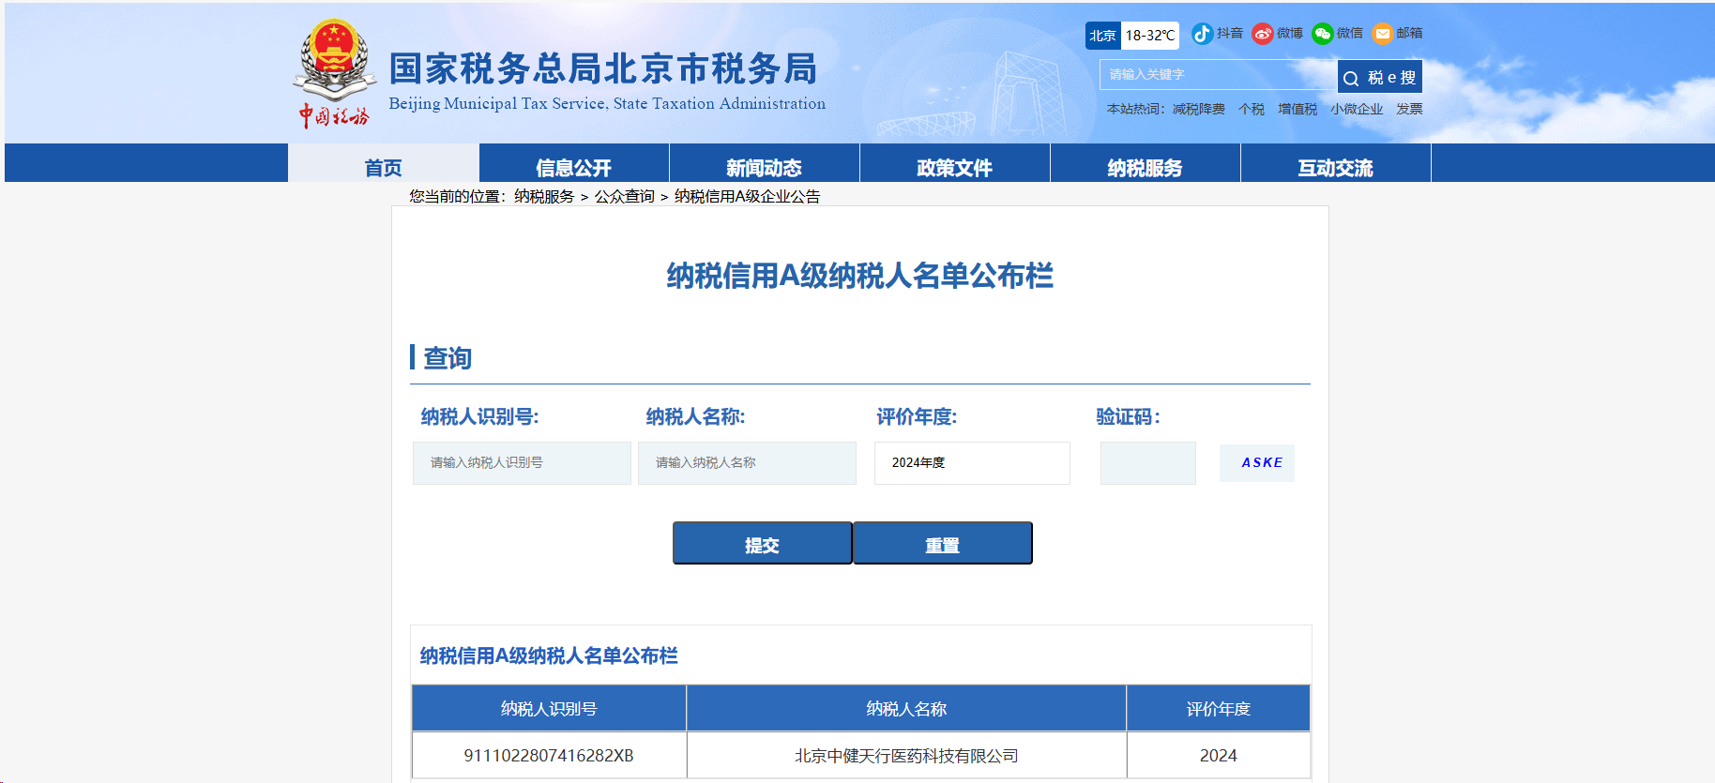Click the 验证码 captcha input box

click(1147, 463)
